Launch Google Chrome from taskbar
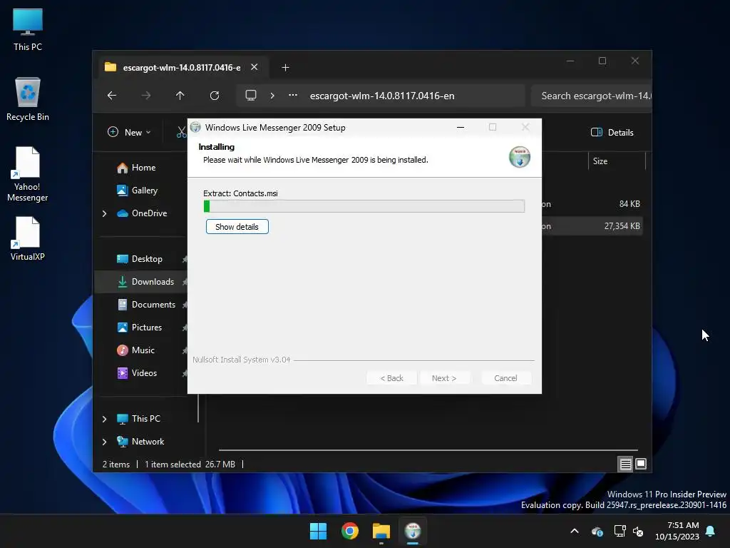Viewport: 730px width, 548px height. [350, 531]
